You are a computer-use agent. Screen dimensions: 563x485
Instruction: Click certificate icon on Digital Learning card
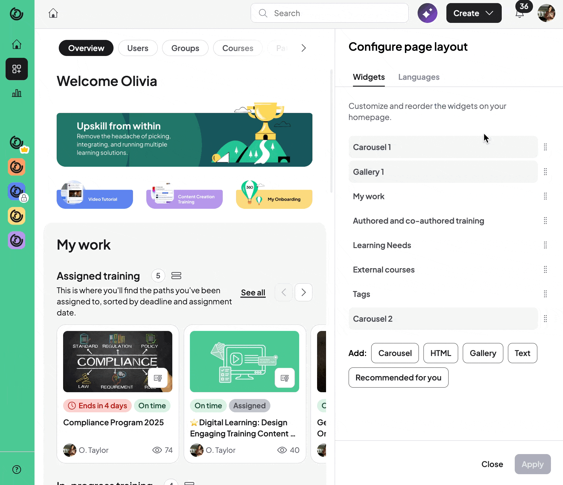coord(285,378)
